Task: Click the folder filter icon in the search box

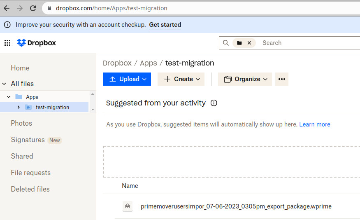Action: coord(239,43)
